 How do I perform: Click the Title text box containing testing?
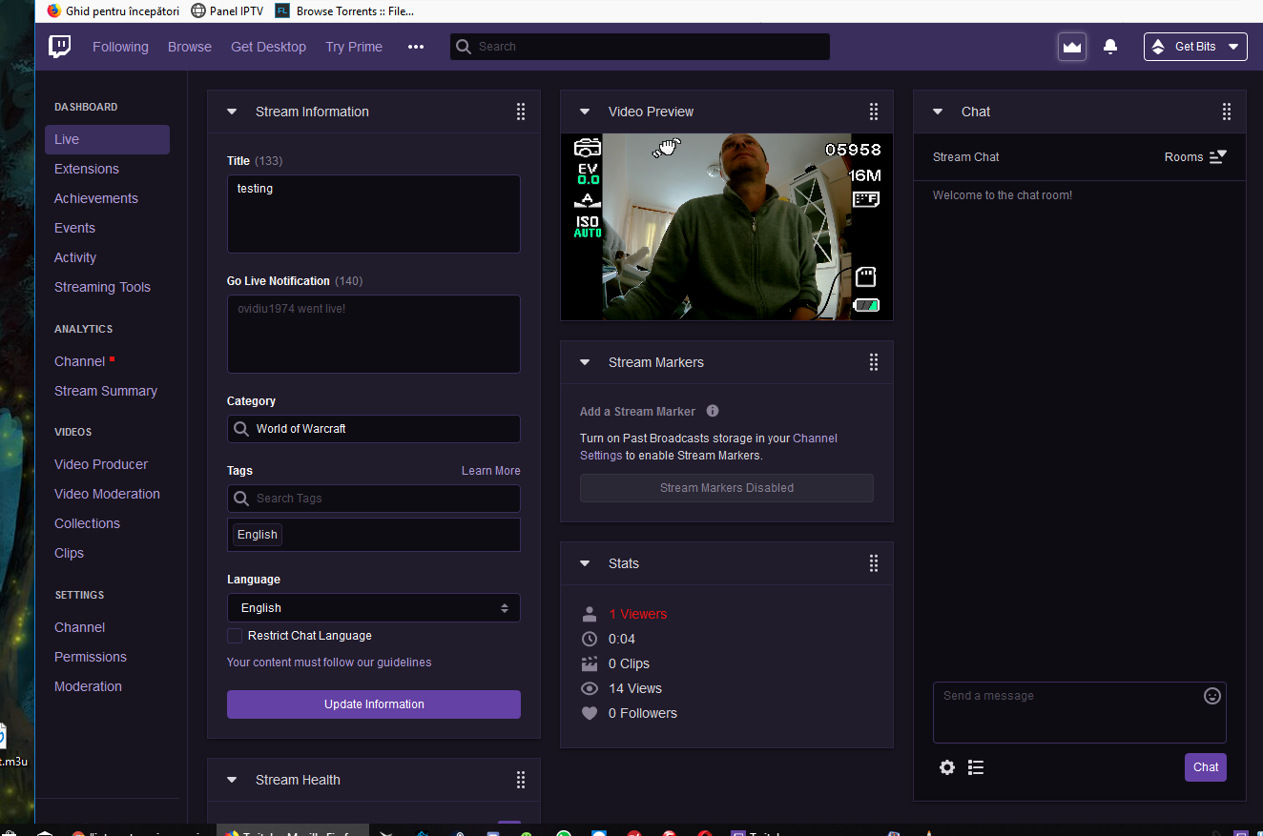(x=374, y=214)
